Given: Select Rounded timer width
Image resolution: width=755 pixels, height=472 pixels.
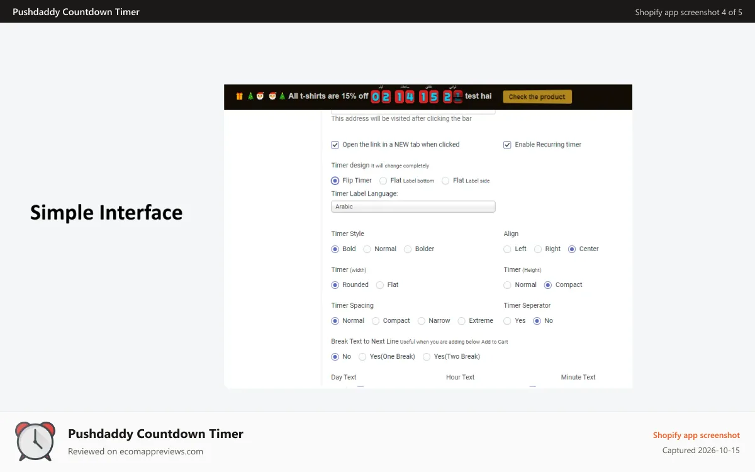Looking at the screenshot, I should tap(335, 285).
